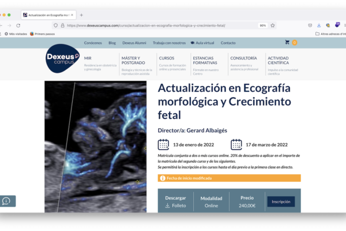Open the shopping cart icon
346x231 pixels.
click(x=287, y=43)
